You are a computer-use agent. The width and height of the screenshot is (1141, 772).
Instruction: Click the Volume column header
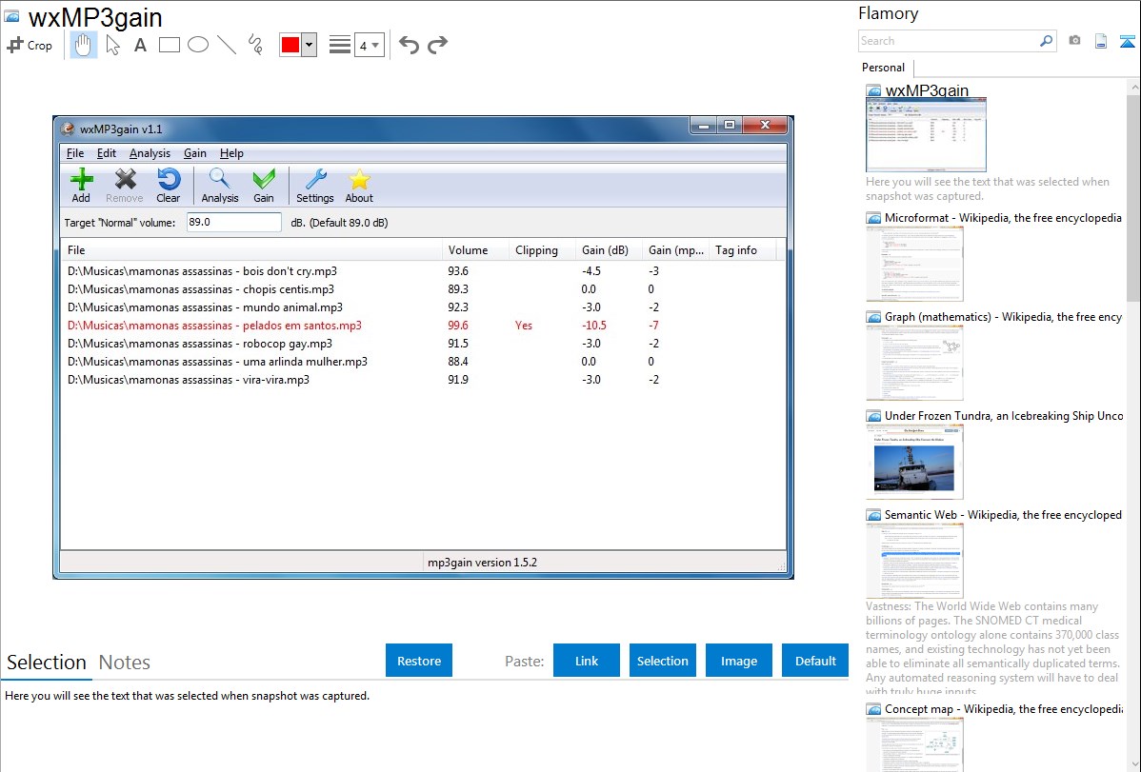pos(475,250)
